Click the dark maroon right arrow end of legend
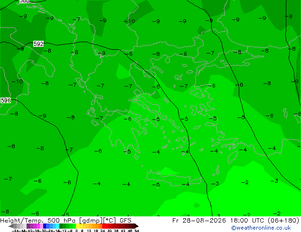The height and width of the screenshot is (232, 301). [x=137, y=226]
